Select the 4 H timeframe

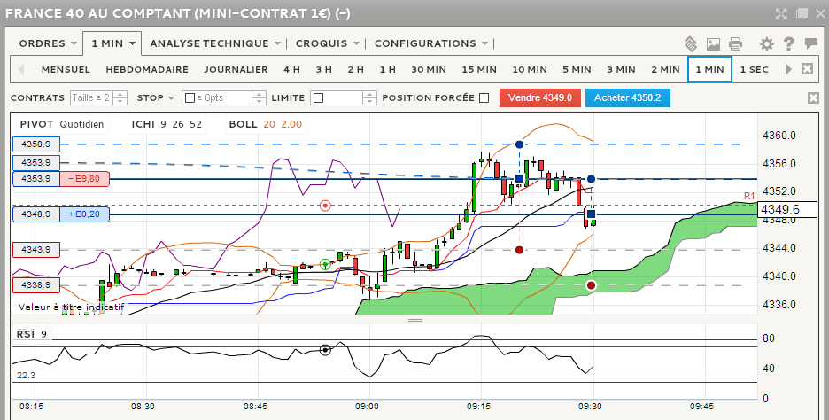click(x=292, y=69)
